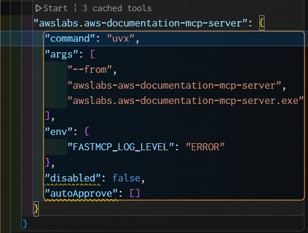Start the MCP server via Start link
Viewport: 308px width, 233px height.
(x=52, y=8)
